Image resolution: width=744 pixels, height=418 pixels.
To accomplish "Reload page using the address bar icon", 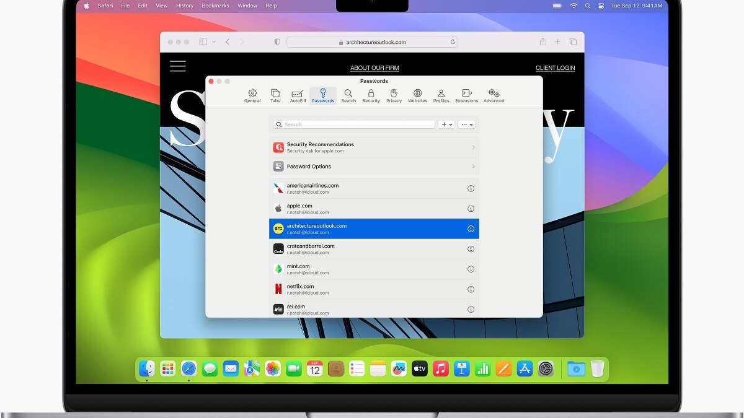I will tap(453, 42).
